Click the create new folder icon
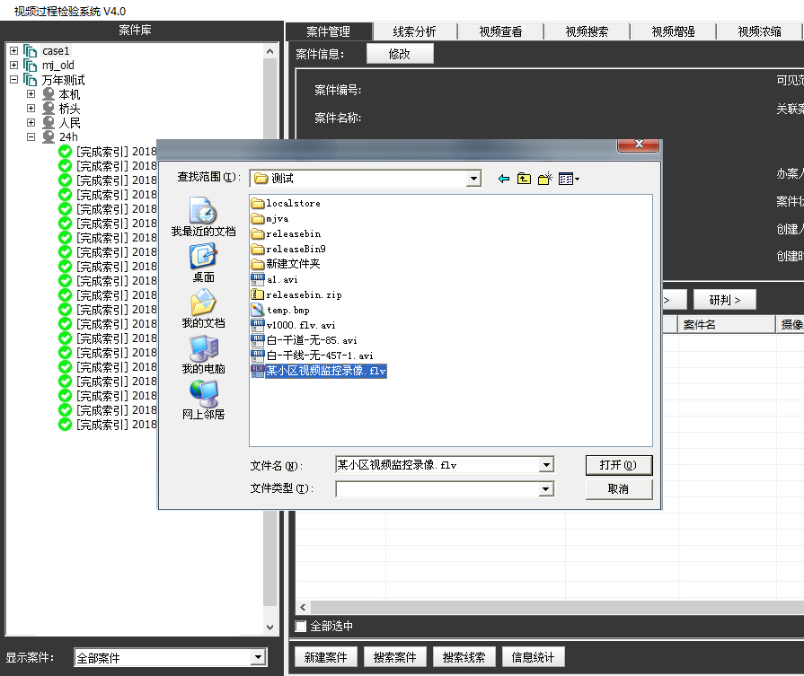The width and height of the screenshot is (804, 676). (543, 179)
